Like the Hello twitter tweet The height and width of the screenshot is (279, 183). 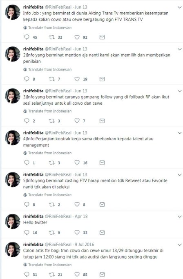[x=77, y=232]
